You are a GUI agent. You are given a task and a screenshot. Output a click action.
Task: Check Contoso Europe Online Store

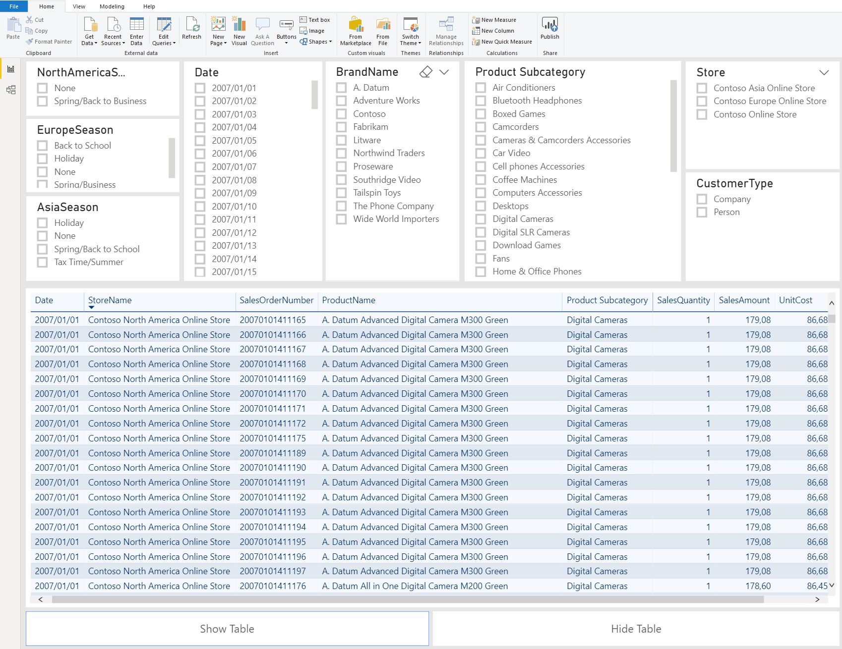pos(702,101)
